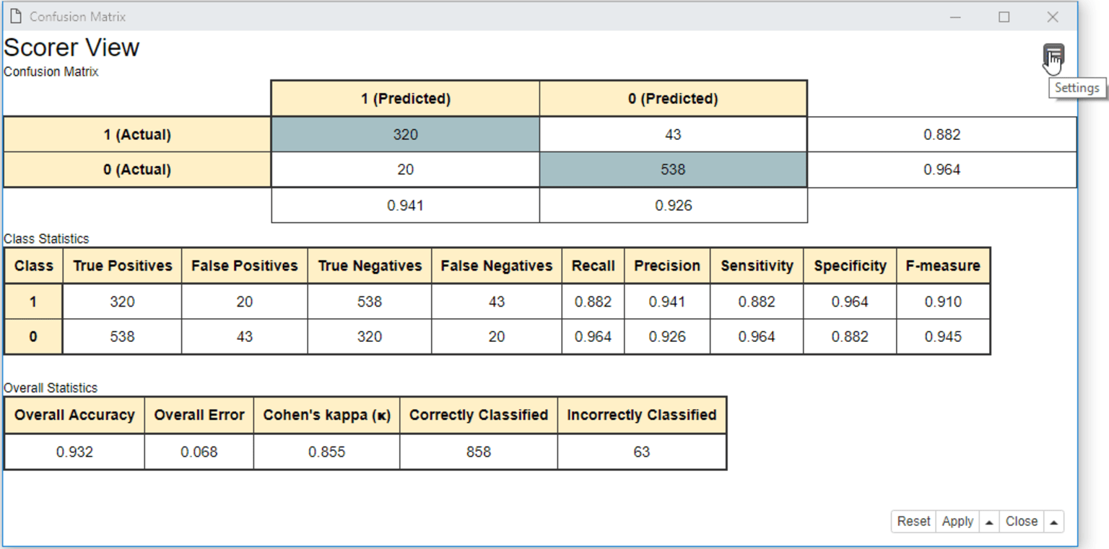Screen dimensions: 1109x549
Task: Click the "F-measure" column header
Action: click(x=943, y=265)
